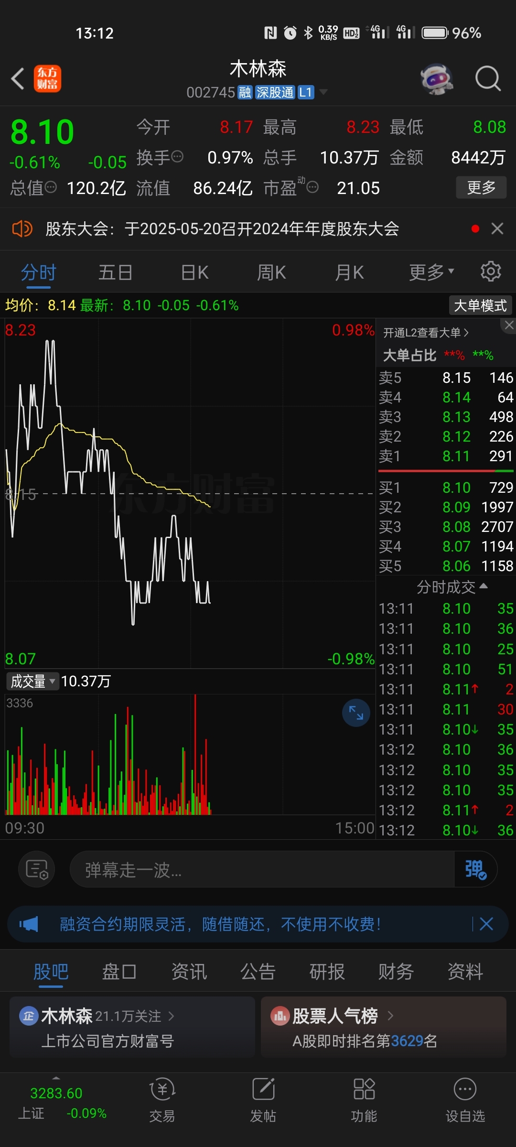Tap the 融 margin badge
Viewport: 516px width, 1147px height.
(245, 92)
